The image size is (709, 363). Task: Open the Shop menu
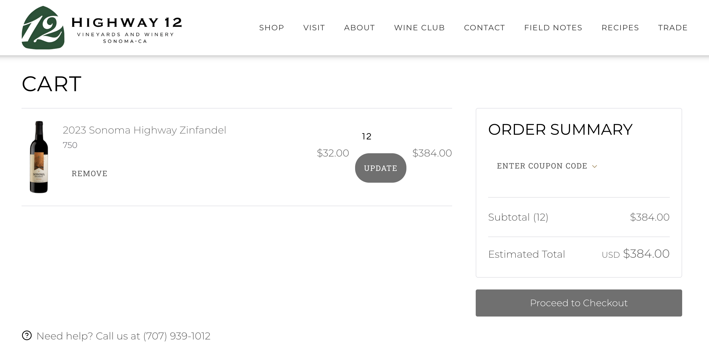click(271, 28)
